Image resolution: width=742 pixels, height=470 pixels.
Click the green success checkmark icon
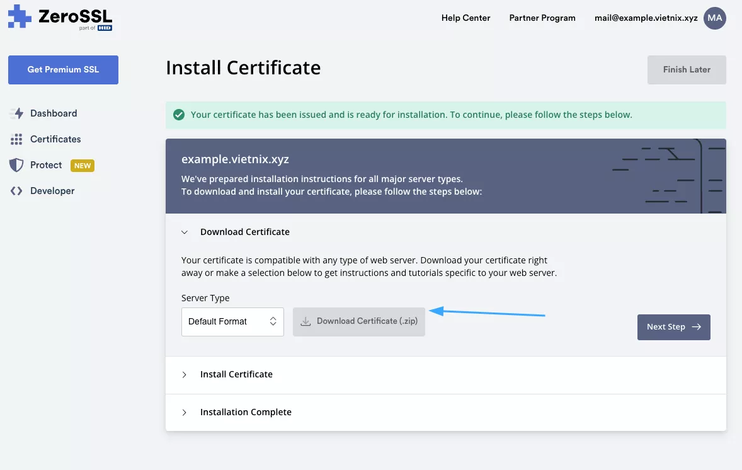tap(179, 115)
